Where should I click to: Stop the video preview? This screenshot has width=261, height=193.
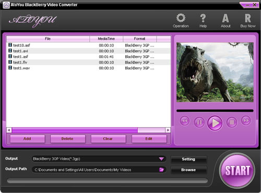click(232, 123)
